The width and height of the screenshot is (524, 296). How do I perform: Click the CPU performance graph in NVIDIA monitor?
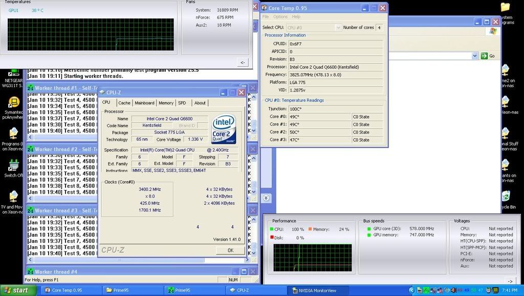[313, 258]
